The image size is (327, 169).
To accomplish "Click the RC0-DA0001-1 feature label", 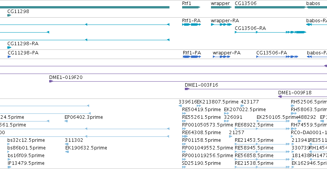I will pos(309,133).
